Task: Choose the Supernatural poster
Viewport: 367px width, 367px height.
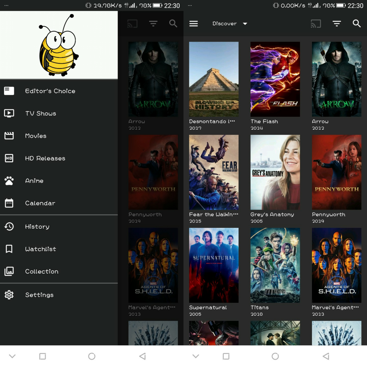Action: pos(214,265)
